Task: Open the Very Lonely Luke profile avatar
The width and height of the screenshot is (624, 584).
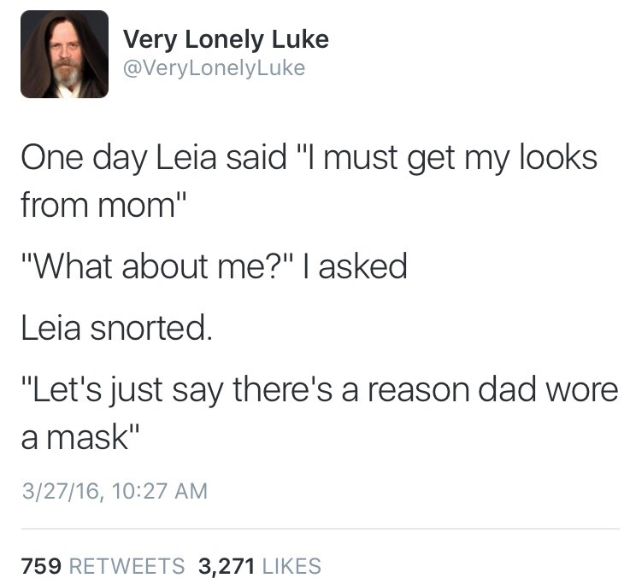Action: pyautogui.click(x=64, y=54)
